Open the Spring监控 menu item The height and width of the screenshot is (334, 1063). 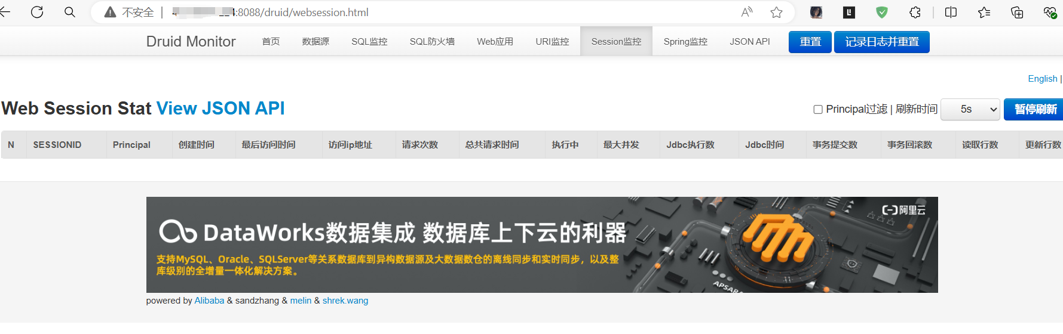click(x=685, y=41)
